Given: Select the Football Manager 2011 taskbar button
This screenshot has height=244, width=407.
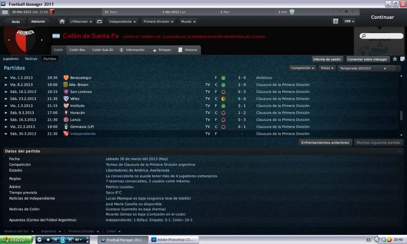Looking at the screenshot, I should point(122,240).
